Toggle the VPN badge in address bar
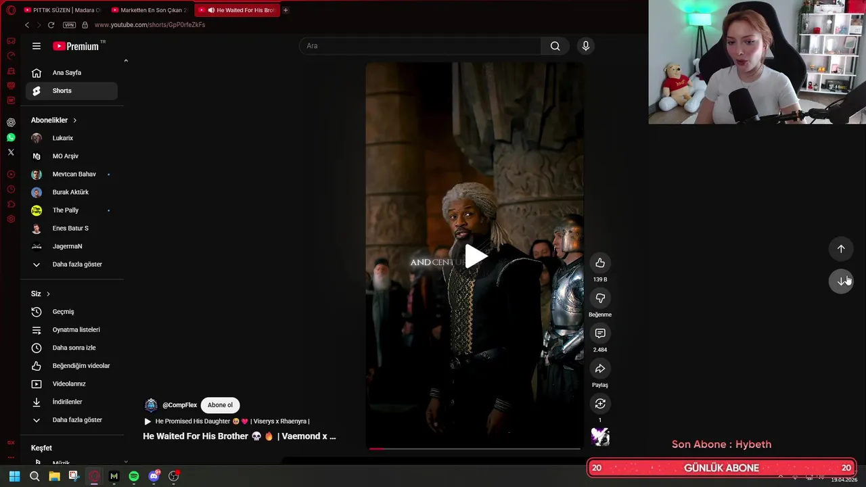The image size is (866, 487). (x=69, y=25)
